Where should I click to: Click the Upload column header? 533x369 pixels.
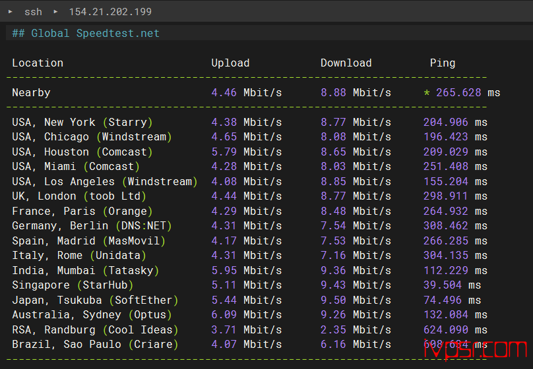[x=230, y=63]
